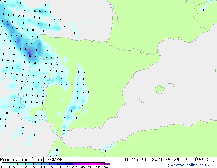Pick the 35–40 mm legend swatch
The image size is (217, 168).
click(85, 164)
